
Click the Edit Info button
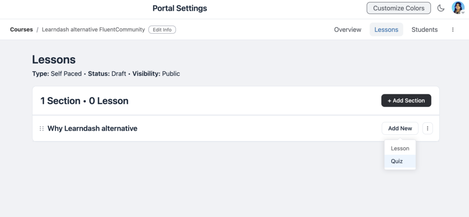(x=162, y=30)
